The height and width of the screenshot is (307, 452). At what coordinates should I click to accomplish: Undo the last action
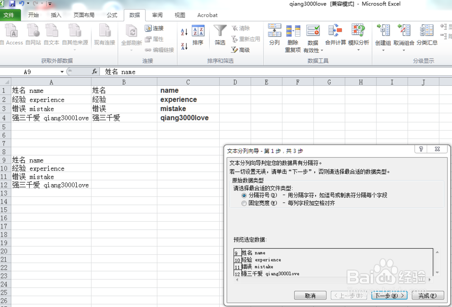22,4
